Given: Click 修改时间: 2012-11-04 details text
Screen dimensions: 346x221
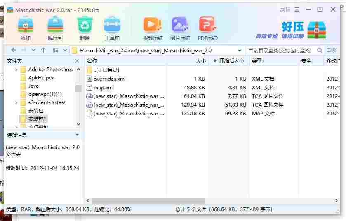Looking at the screenshot, I should (x=42, y=168).
